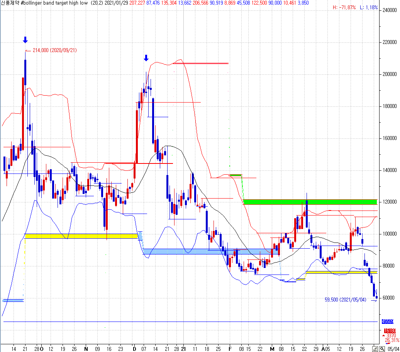Click the green target band near 120000
This screenshot has width=400, height=352.
[310, 202]
